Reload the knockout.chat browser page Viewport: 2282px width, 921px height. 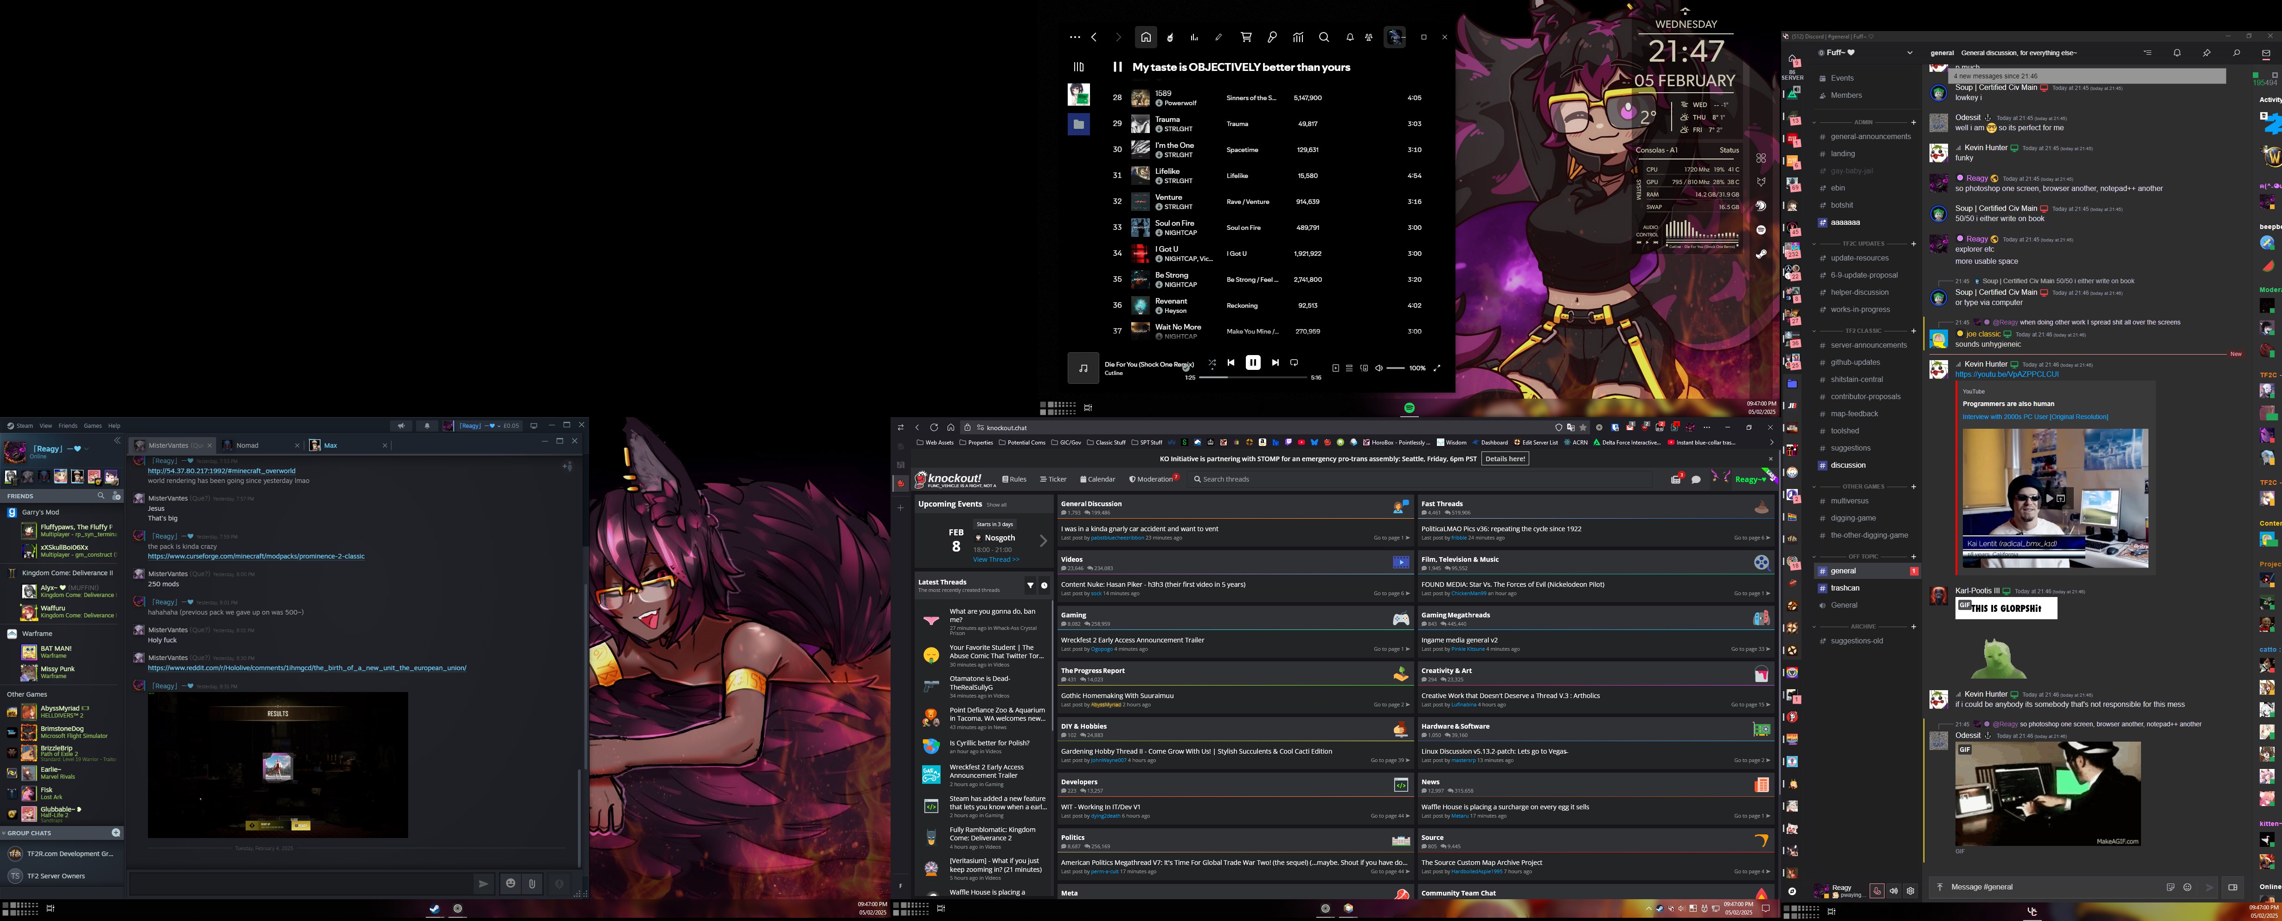coord(934,427)
